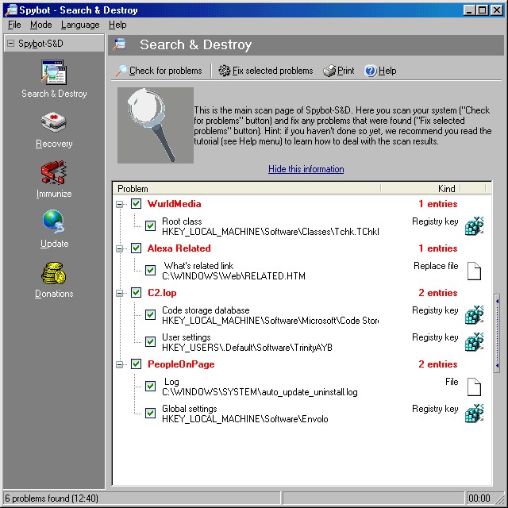
Task: Select the PeopleOnPage problem row
Action: [x=302, y=364]
